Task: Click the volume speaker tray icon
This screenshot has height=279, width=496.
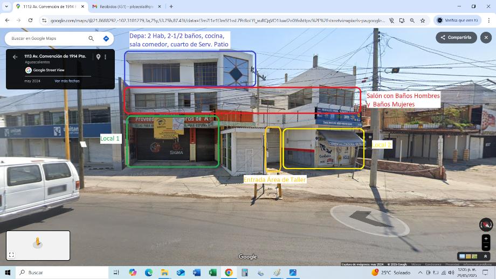Action: tap(451, 273)
